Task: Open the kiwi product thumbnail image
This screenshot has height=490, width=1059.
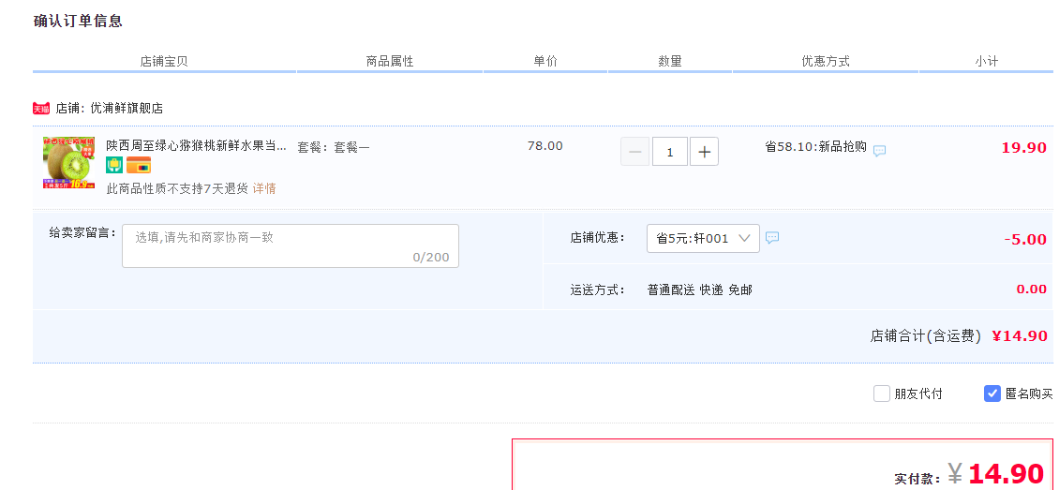Action: 69,163
